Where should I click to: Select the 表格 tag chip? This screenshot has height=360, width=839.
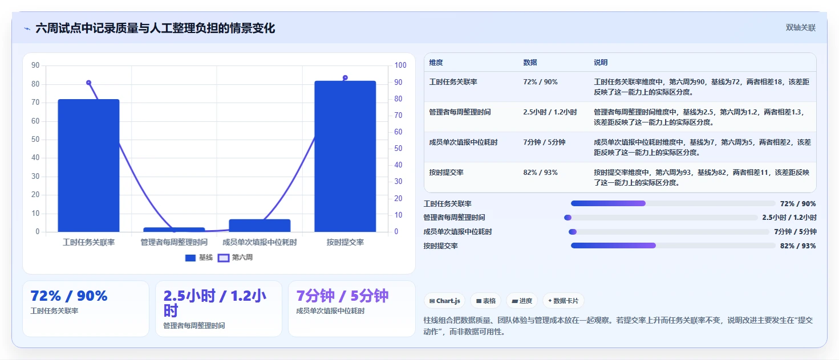click(x=486, y=301)
